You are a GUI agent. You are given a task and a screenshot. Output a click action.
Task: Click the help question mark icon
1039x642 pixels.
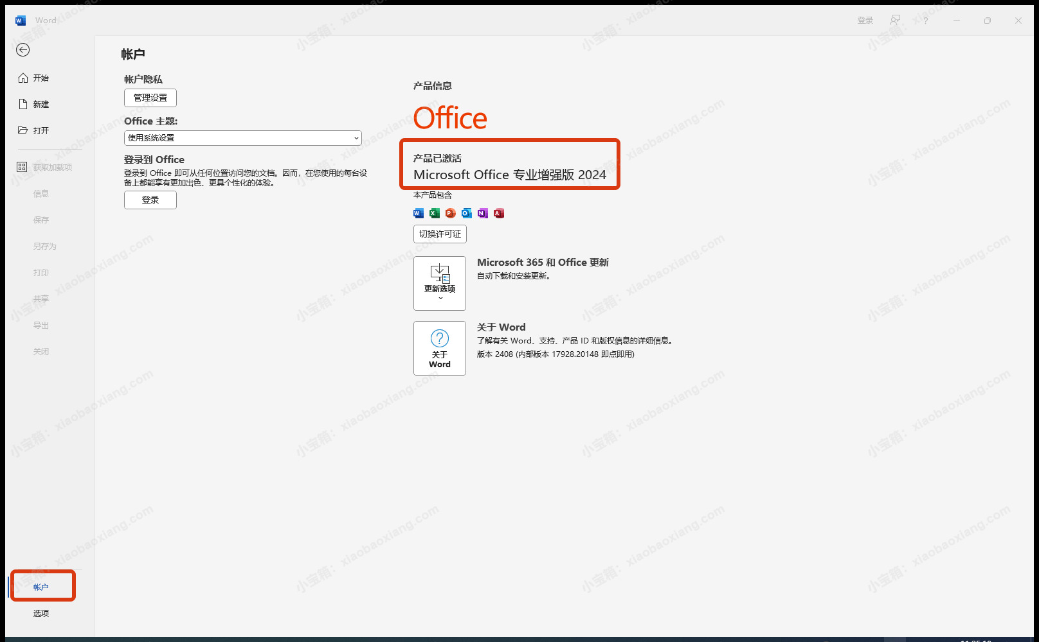[926, 21]
